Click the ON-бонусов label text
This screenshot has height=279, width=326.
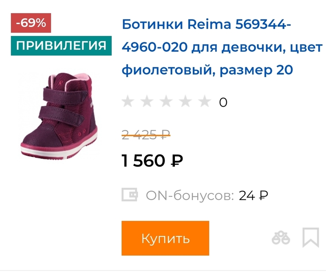pyautogui.click(x=190, y=196)
